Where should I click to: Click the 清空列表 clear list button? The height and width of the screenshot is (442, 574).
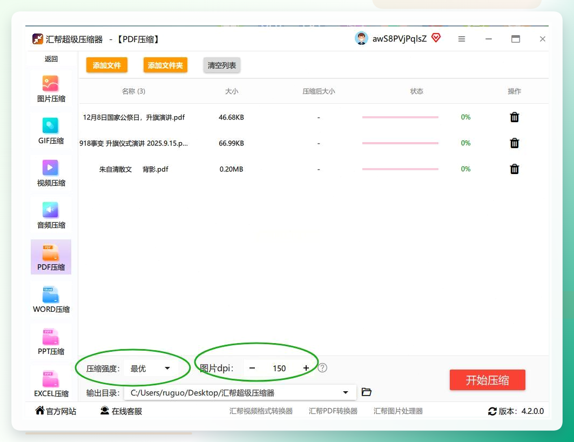click(x=221, y=65)
